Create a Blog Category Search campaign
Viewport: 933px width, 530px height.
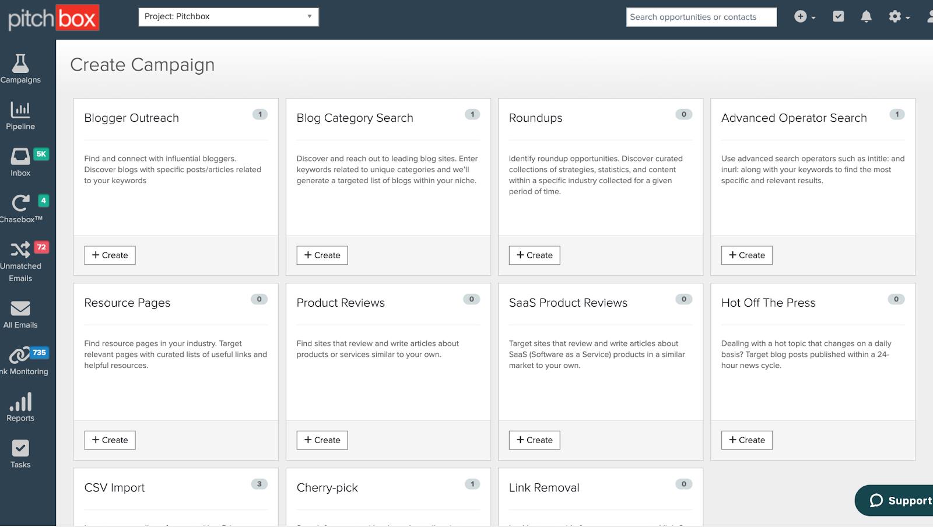click(x=322, y=255)
